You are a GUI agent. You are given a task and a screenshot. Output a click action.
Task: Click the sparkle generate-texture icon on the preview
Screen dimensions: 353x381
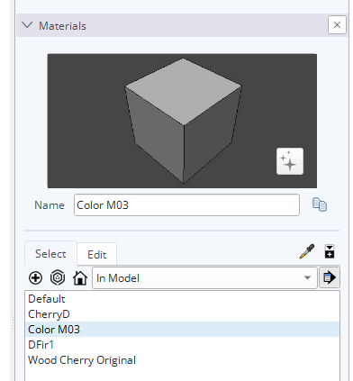290,161
